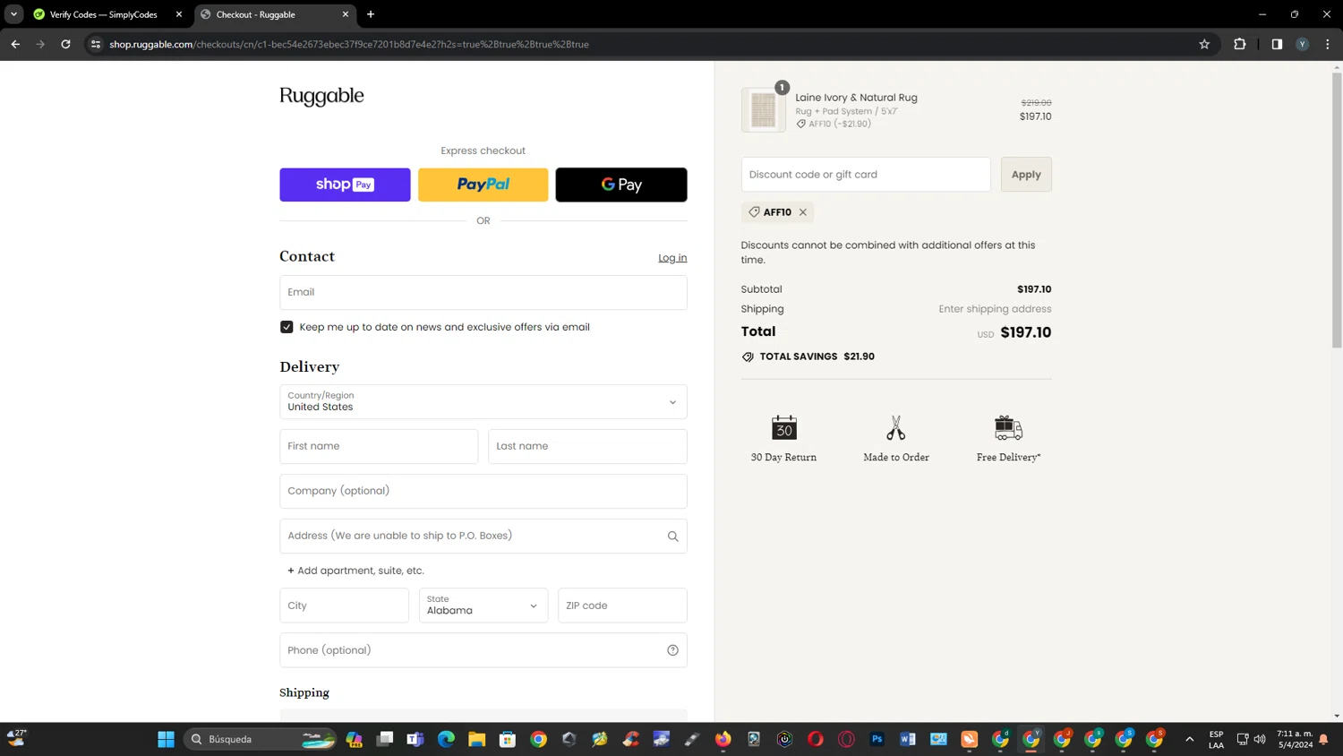This screenshot has width=1343, height=756.
Task: Click the taskbar Búsqueda search box
Action: click(x=261, y=739)
